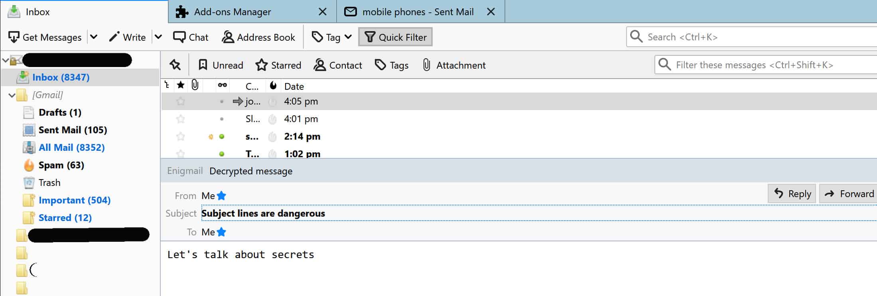Image resolution: width=877 pixels, height=296 pixels.
Task: Switch to the Add-ons Manager tab
Action: 252,12
